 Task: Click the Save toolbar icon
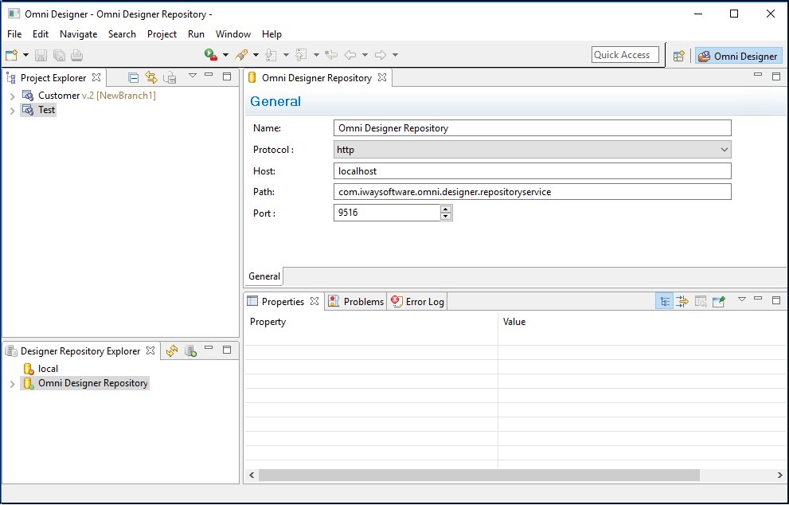click(41, 55)
